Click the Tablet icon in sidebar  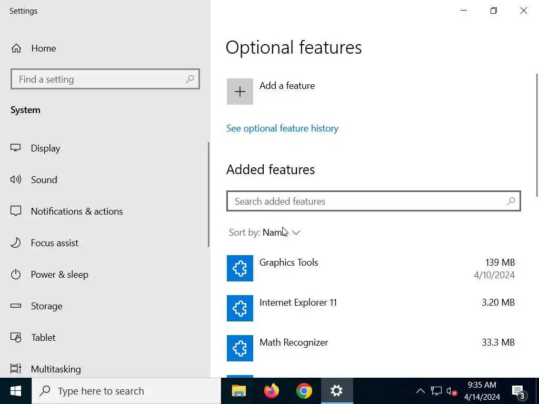pyautogui.click(x=16, y=337)
